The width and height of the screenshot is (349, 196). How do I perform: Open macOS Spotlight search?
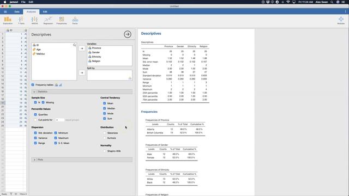[x=332, y=2]
